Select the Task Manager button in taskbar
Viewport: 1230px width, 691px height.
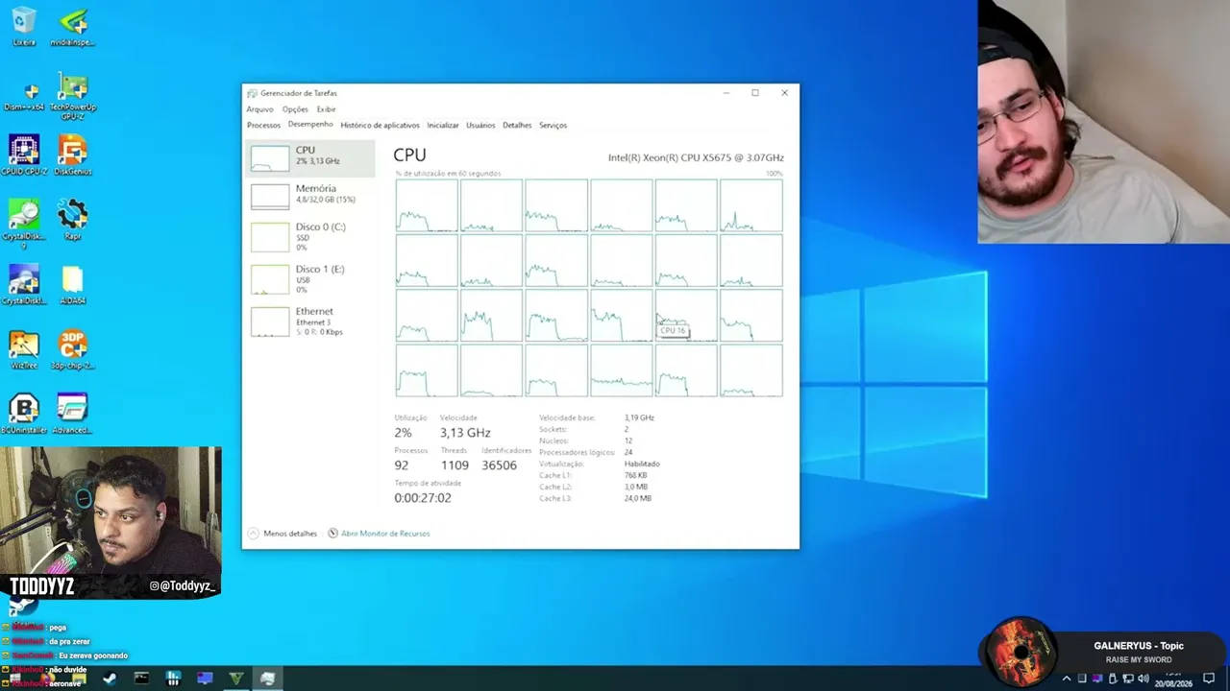(267, 679)
